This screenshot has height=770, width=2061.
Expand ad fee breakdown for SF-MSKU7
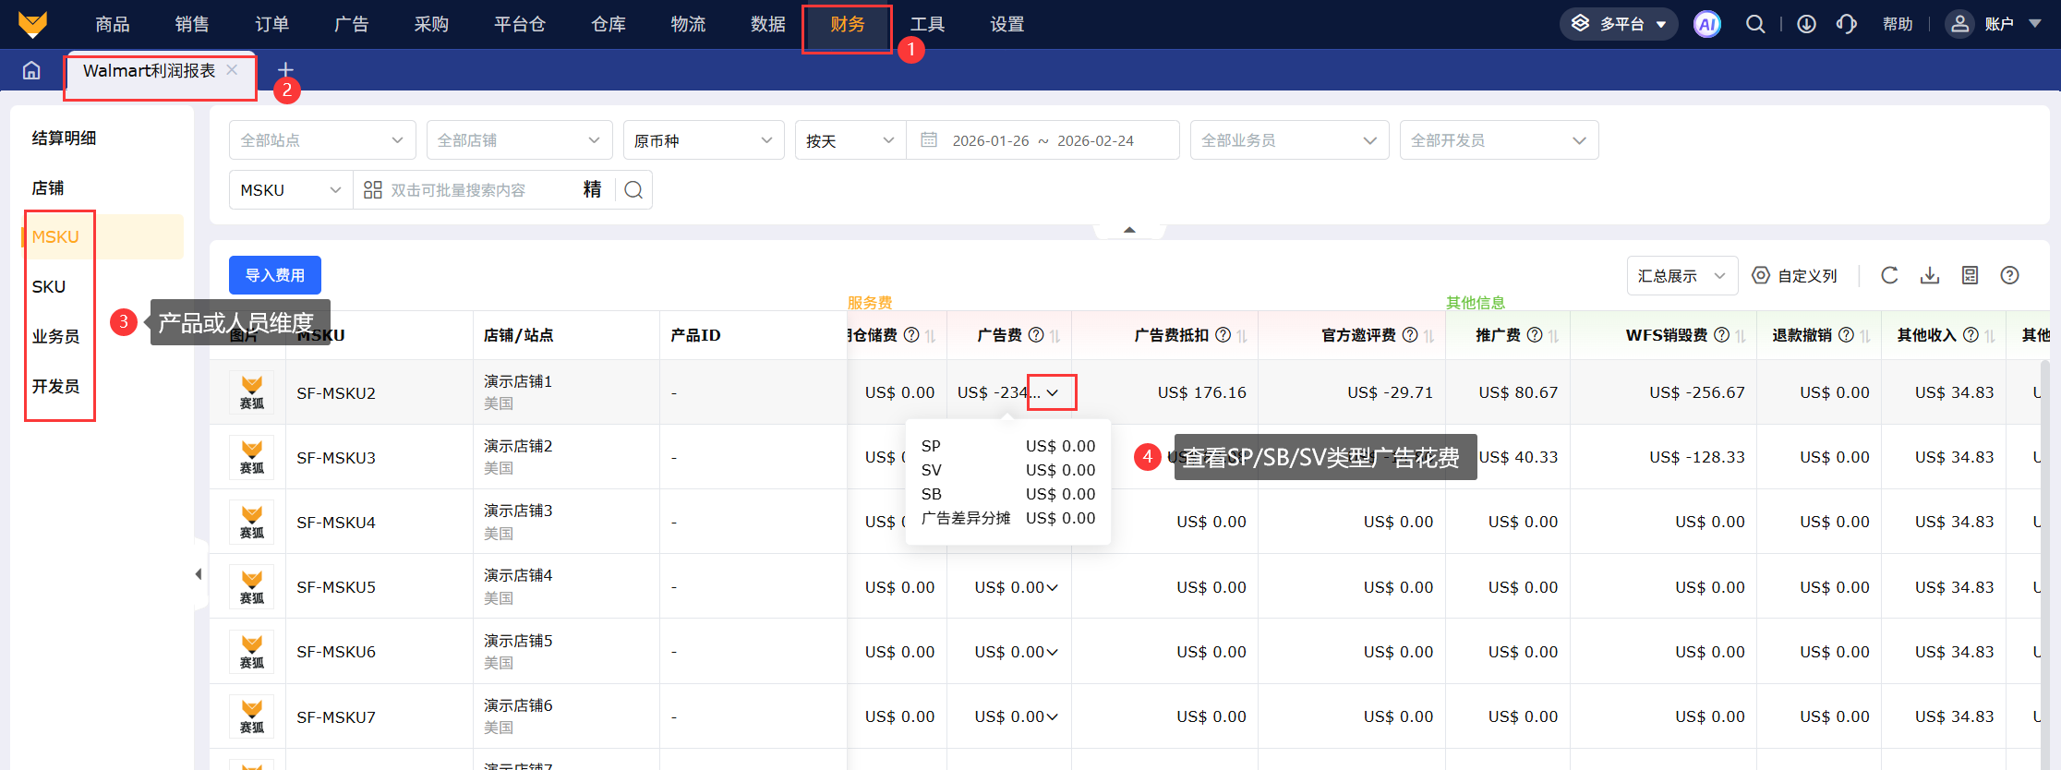(x=1053, y=716)
